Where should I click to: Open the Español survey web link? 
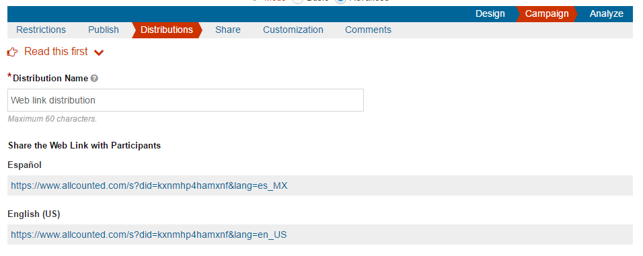(x=149, y=185)
